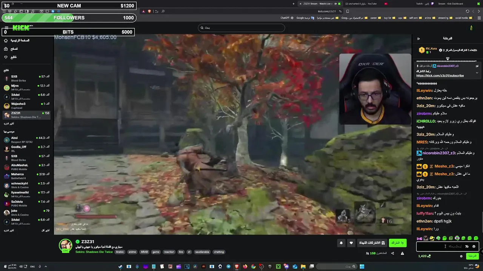Image resolution: width=483 pixels, height=271 pixels.
Task: Select Absi's Respect RP channel
Action: [26, 140]
